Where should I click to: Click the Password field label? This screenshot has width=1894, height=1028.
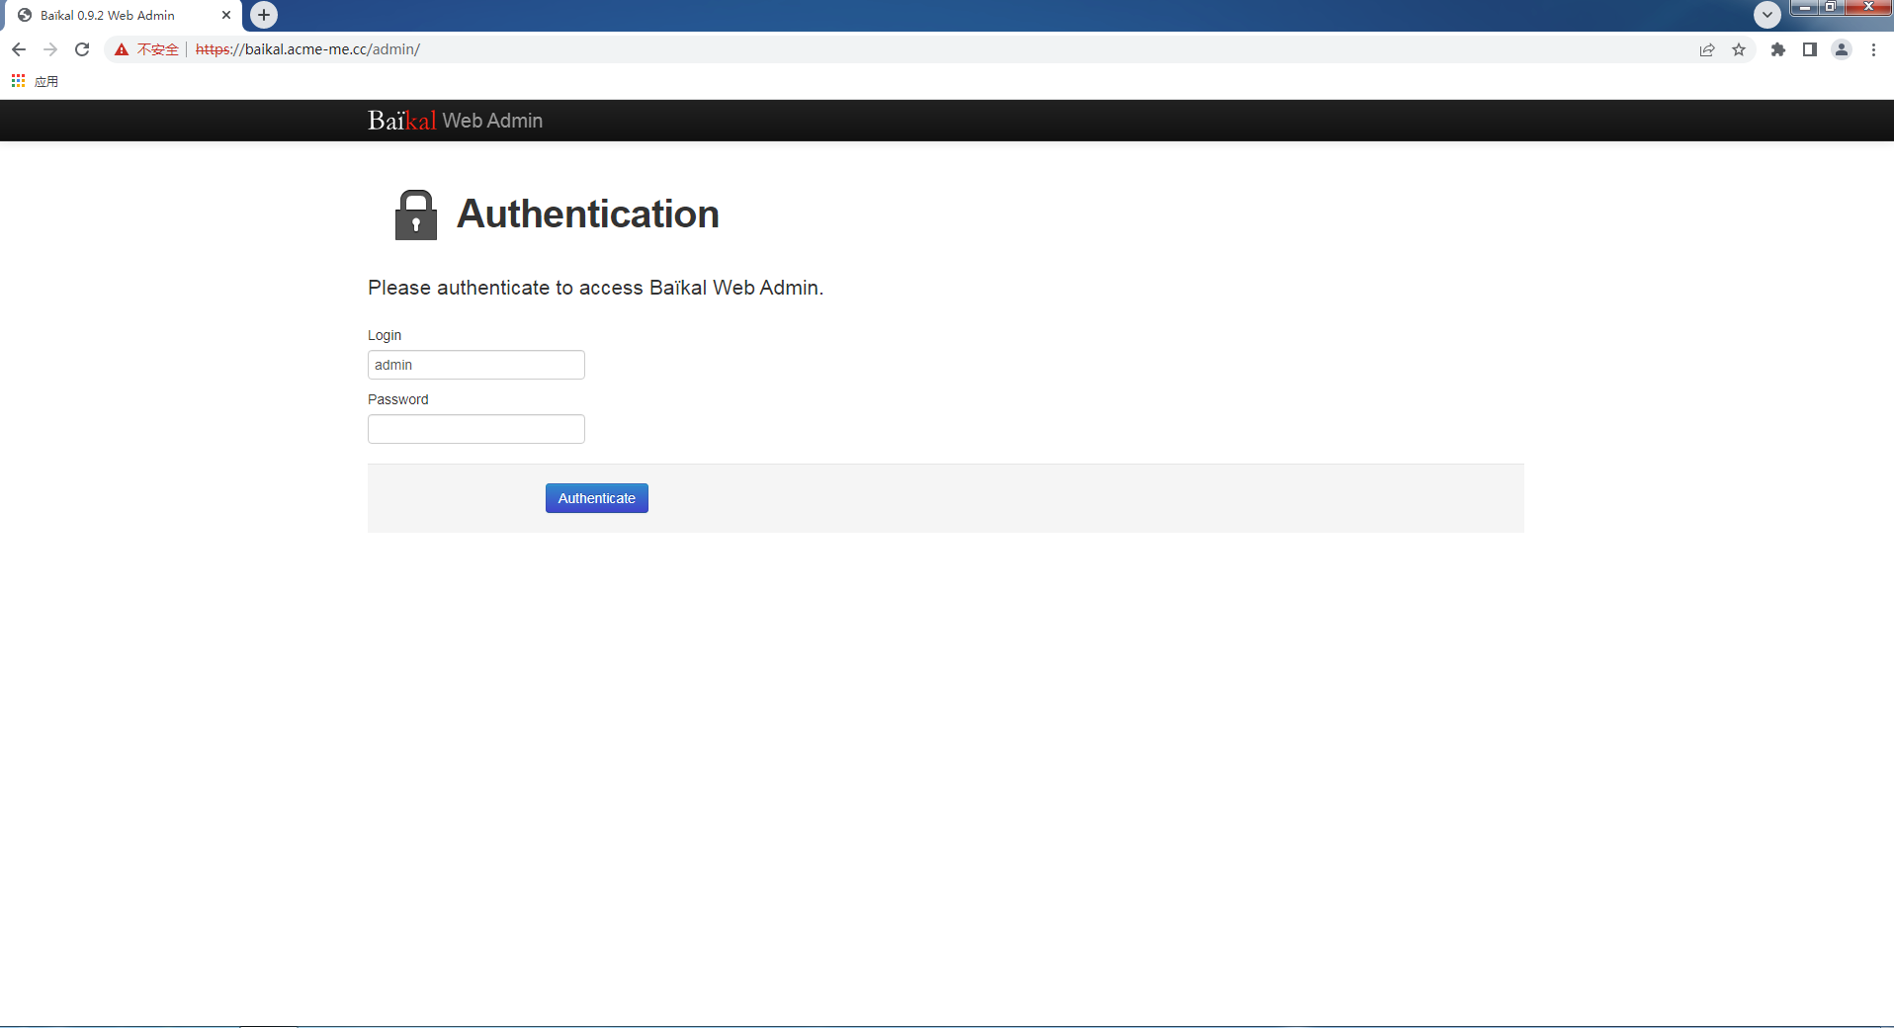(x=398, y=399)
